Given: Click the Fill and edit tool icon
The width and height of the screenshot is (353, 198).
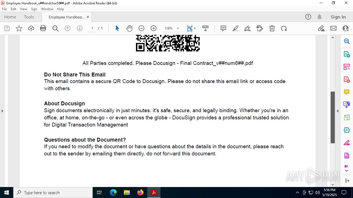Looking at the screenshot, I should (260, 28).
